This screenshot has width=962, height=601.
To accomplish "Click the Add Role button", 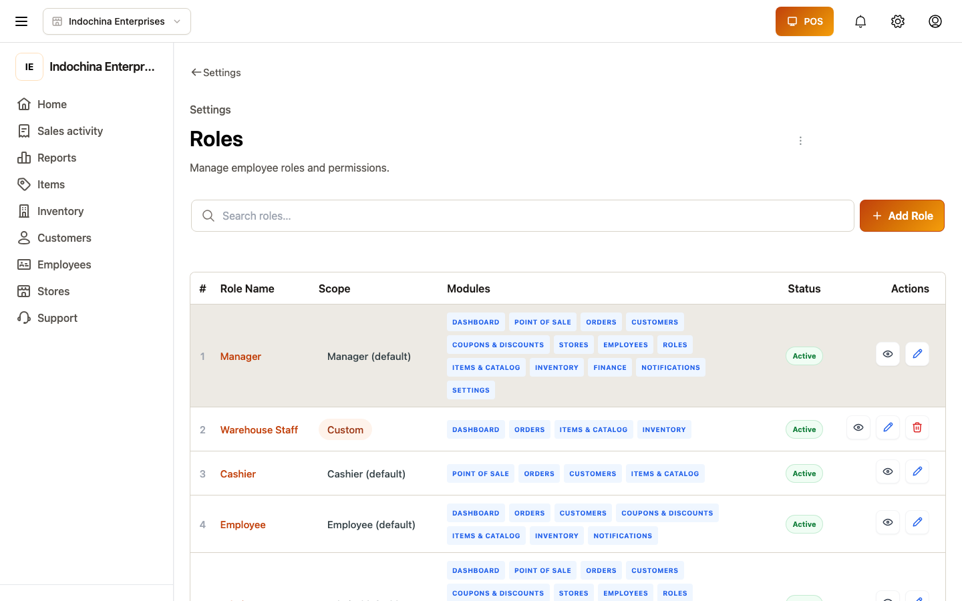I will click(x=902, y=216).
